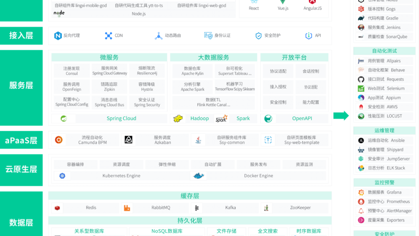Select the ELK Stack icon
Viewport: 419px width, 236px height.
pos(361,168)
